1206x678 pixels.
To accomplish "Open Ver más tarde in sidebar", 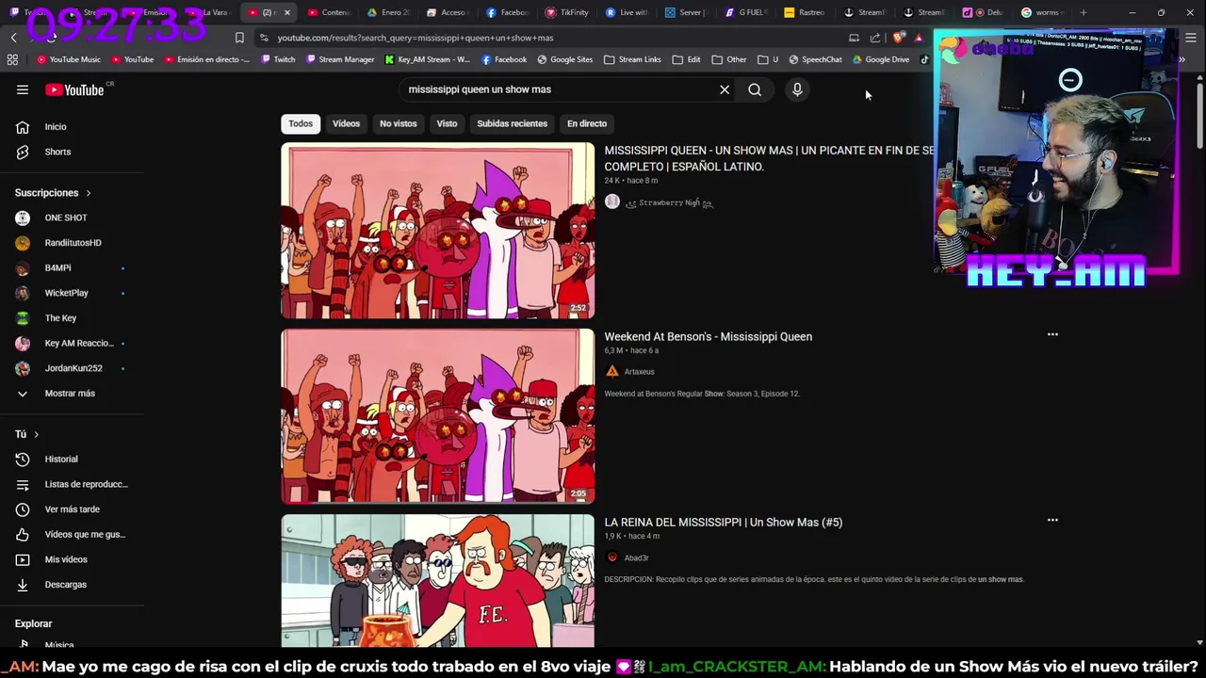I will pyautogui.click(x=72, y=509).
